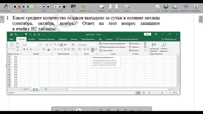The image size is (203, 114).
Task: Click the percent style % button
Action: pyautogui.click(x=85, y=49)
